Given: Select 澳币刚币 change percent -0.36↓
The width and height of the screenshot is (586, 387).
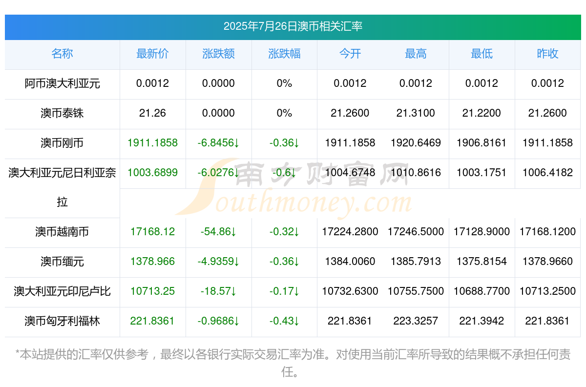Looking at the screenshot, I should point(284,143).
